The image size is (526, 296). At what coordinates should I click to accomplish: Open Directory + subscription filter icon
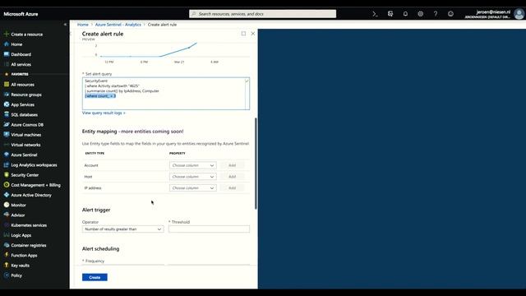point(390,14)
